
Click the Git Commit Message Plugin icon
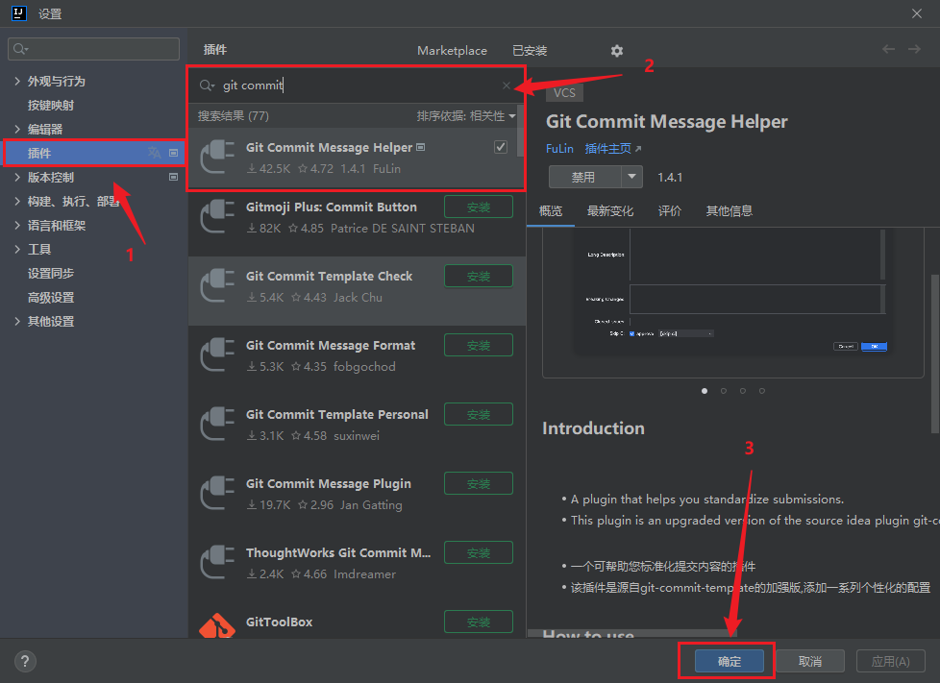coord(217,494)
